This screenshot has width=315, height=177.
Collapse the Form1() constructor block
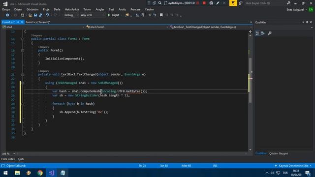tap(23, 51)
